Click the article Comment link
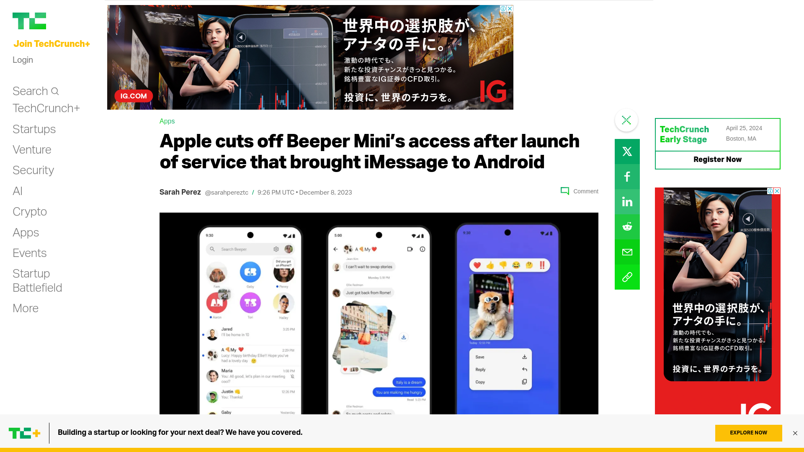Screen dimensions: 804x452 pyautogui.click(x=579, y=192)
